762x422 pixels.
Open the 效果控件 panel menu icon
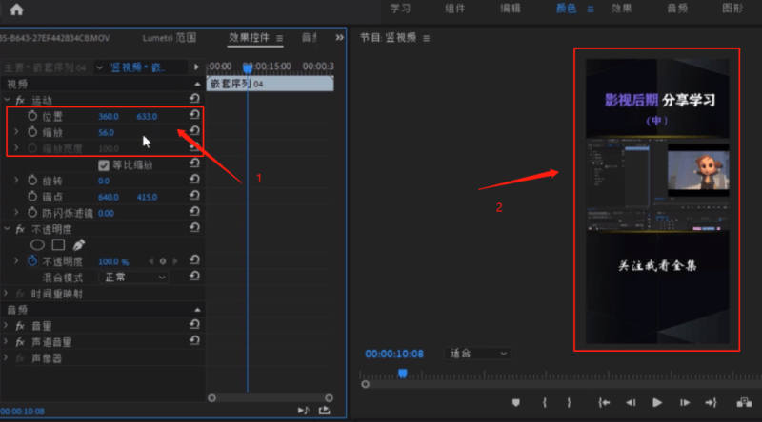[280, 38]
